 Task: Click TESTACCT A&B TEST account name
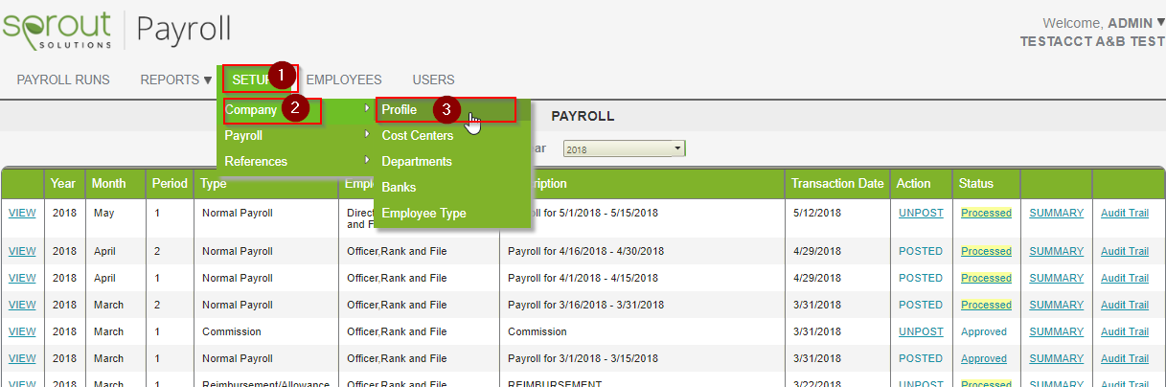pyautogui.click(x=1093, y=41)
